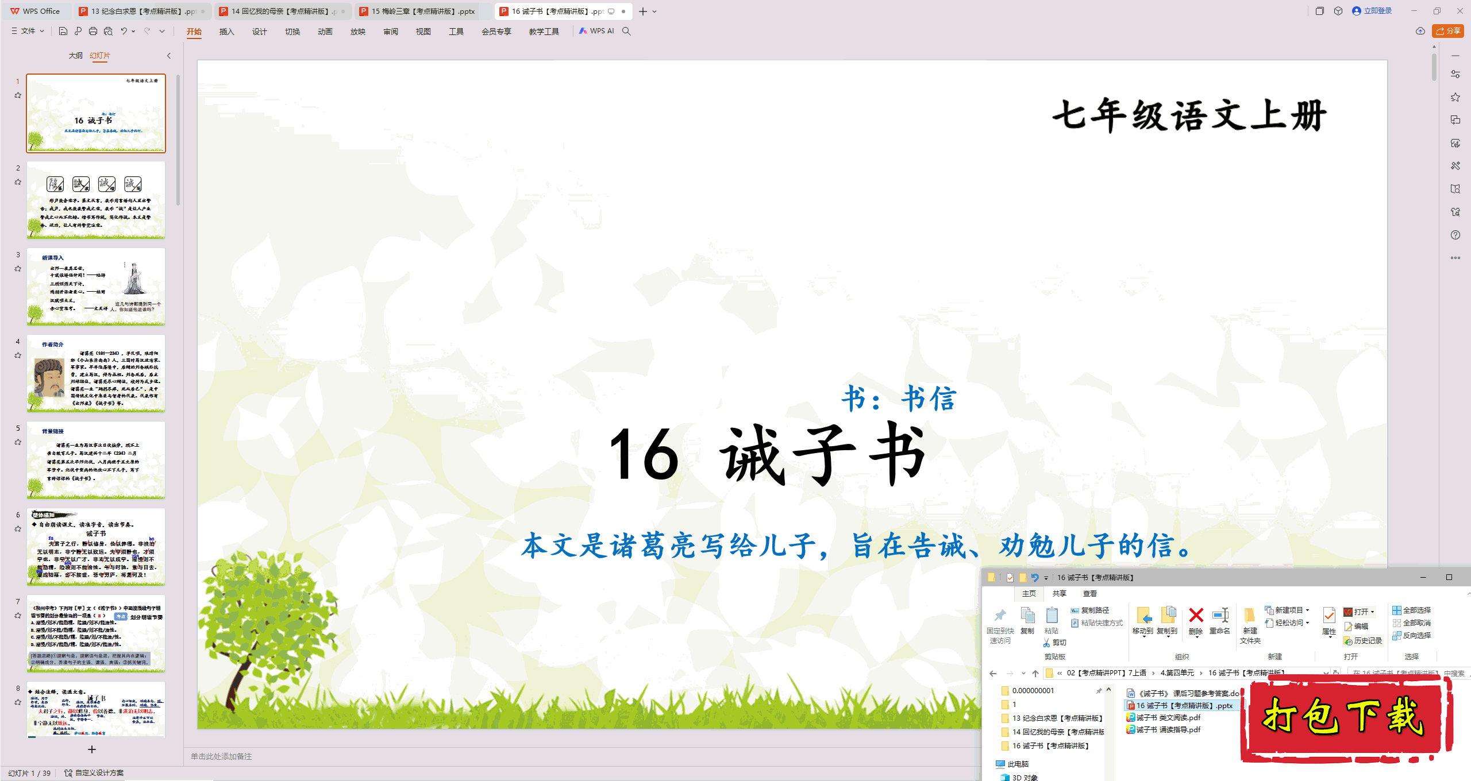Collapse the slide thumbnail panel arrow
The image size is (1471, 781).
(x=169, y=56)
